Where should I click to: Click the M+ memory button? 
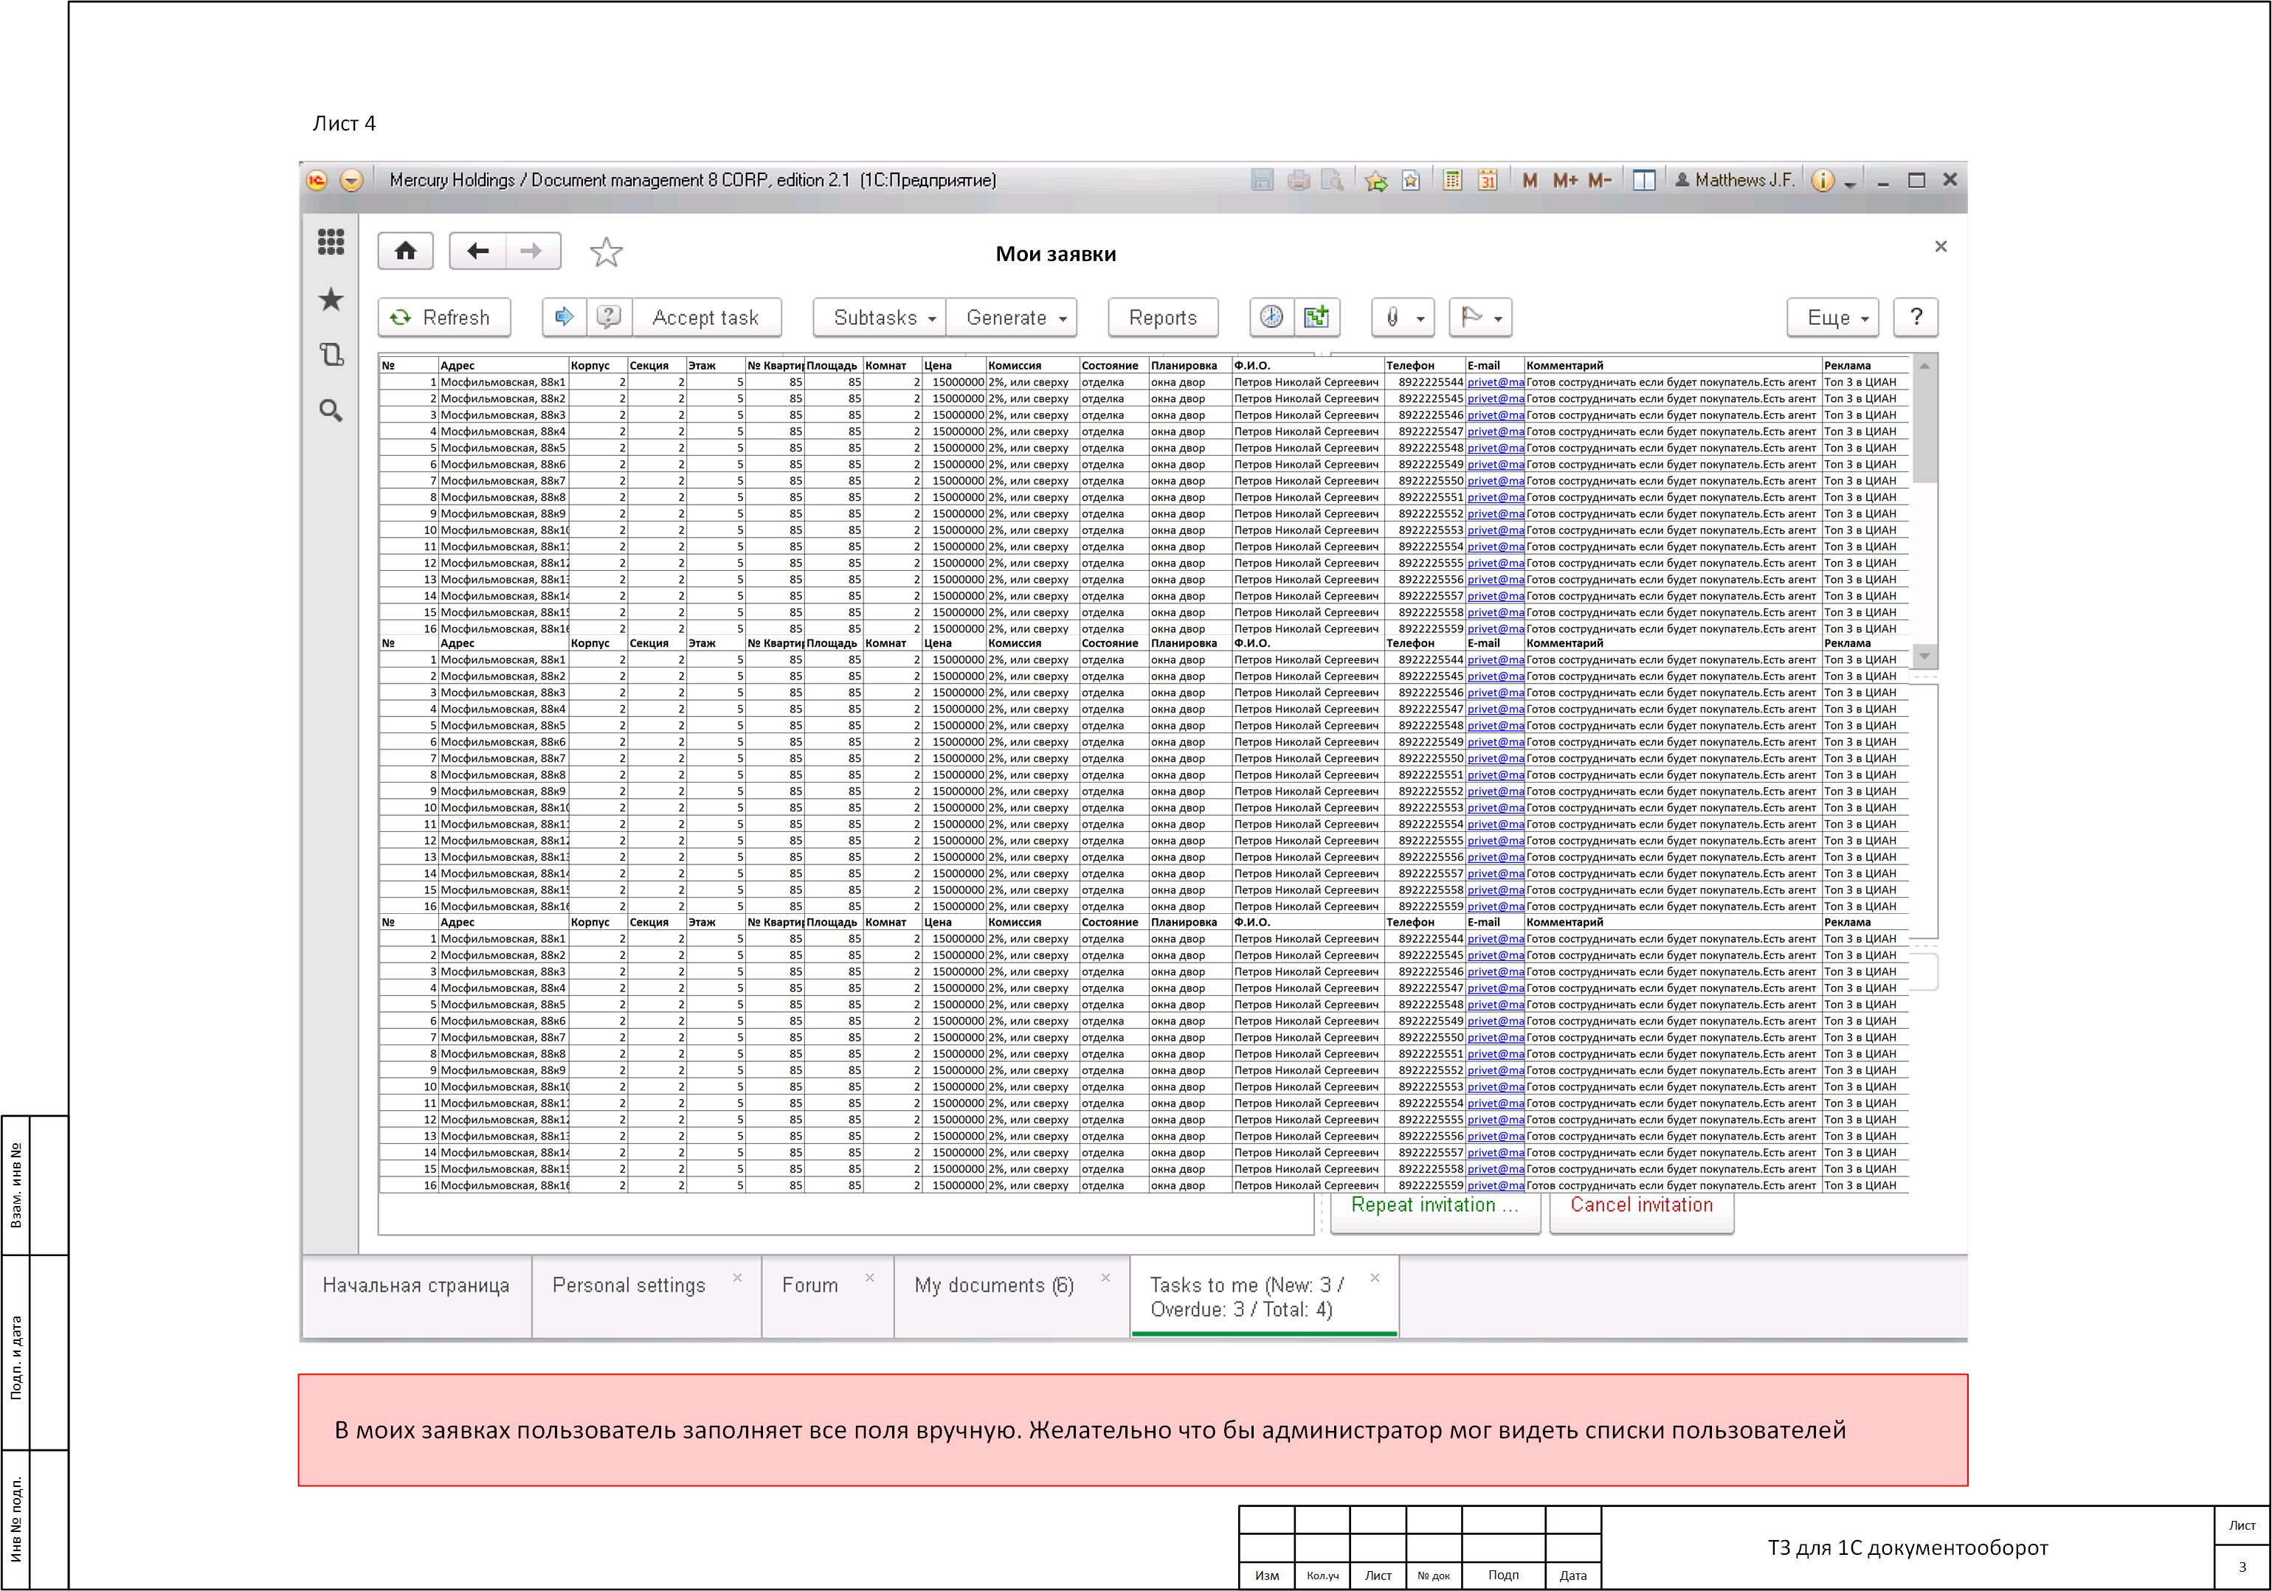[1566, 180]
